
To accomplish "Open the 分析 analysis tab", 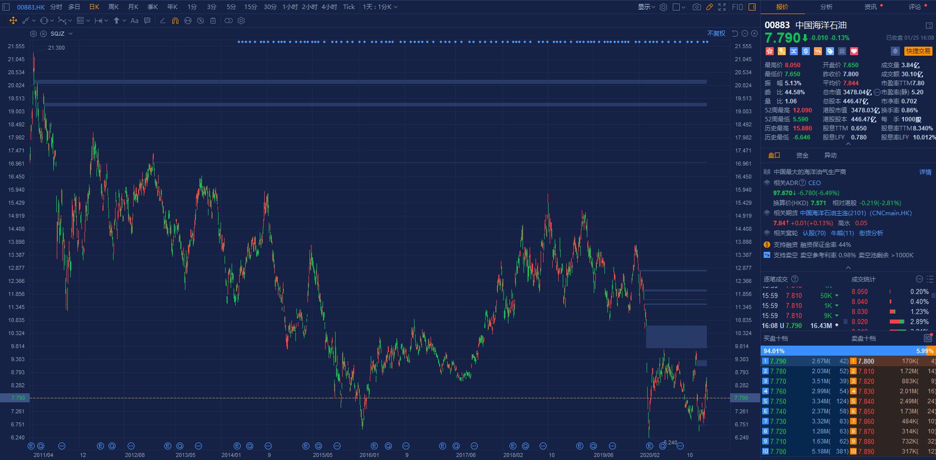I will 826,7.
